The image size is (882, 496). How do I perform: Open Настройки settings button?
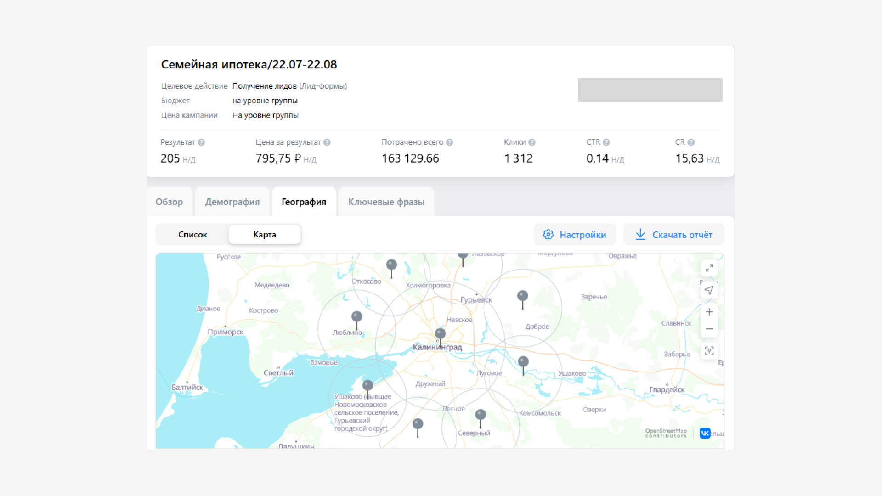[575, 235]
